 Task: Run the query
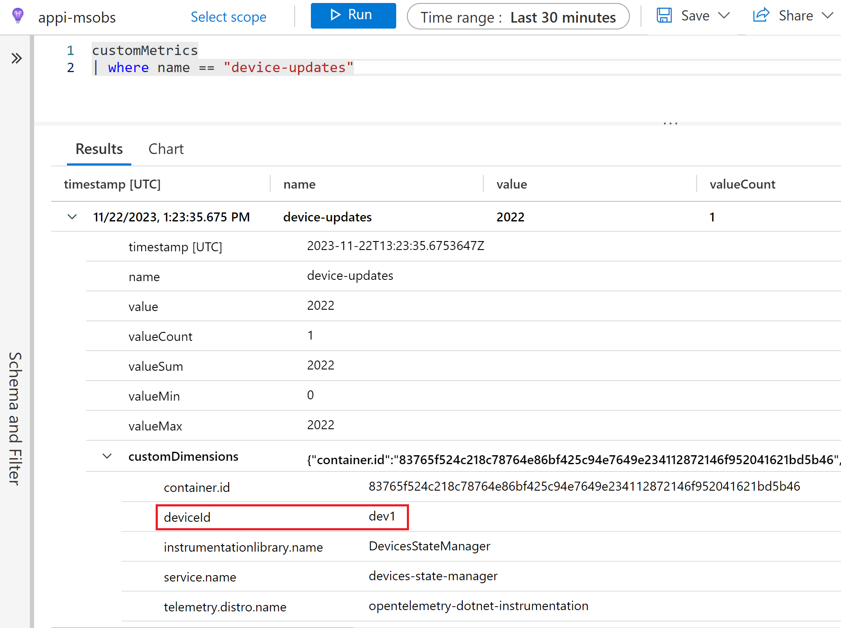(353, 16)
